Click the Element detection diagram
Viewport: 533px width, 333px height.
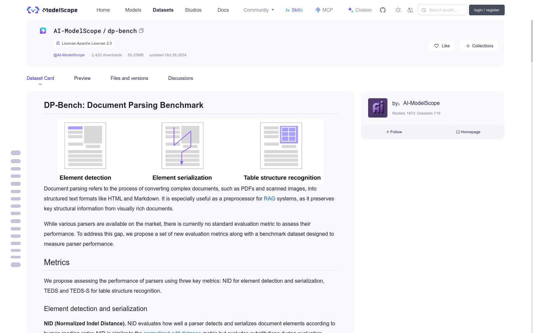85,146
